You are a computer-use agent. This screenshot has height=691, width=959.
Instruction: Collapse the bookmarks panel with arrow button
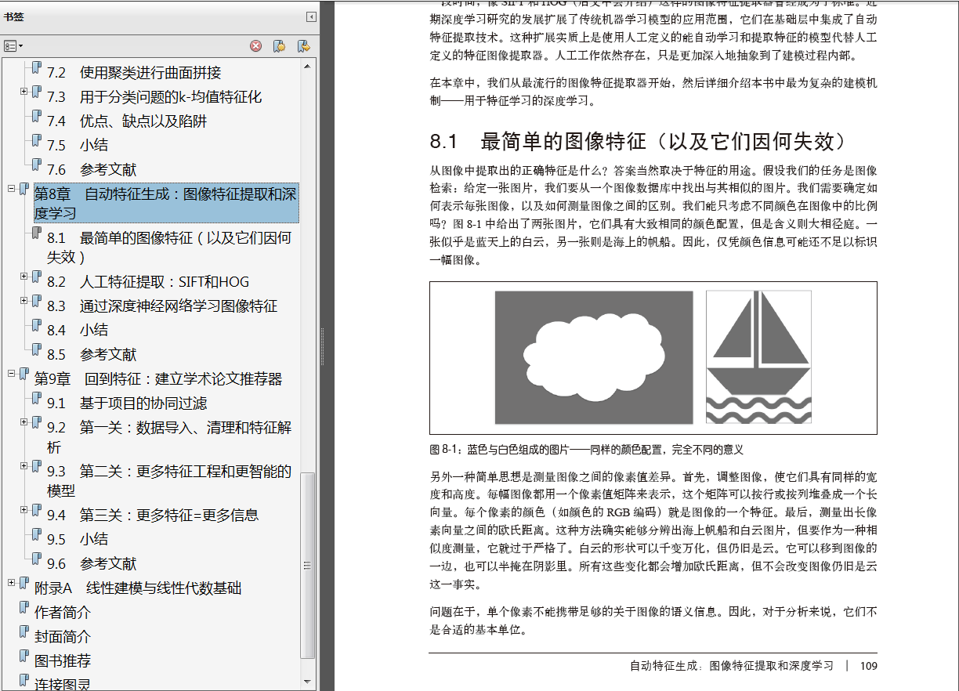(311, 16)
